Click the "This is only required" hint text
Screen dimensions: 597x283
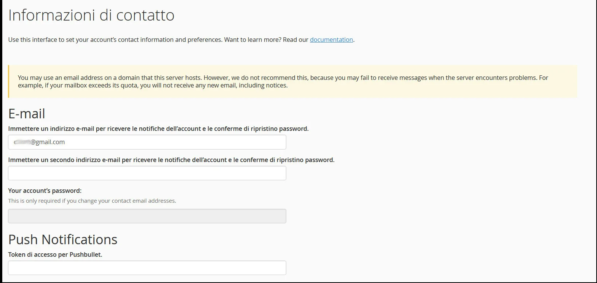tap(92, 200)
